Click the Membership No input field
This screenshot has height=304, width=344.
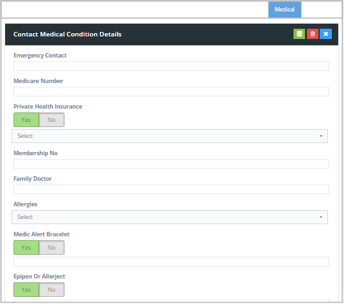click(171, 164)
